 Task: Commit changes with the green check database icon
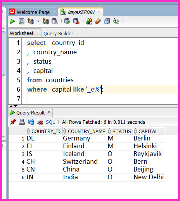pos(67,21)
